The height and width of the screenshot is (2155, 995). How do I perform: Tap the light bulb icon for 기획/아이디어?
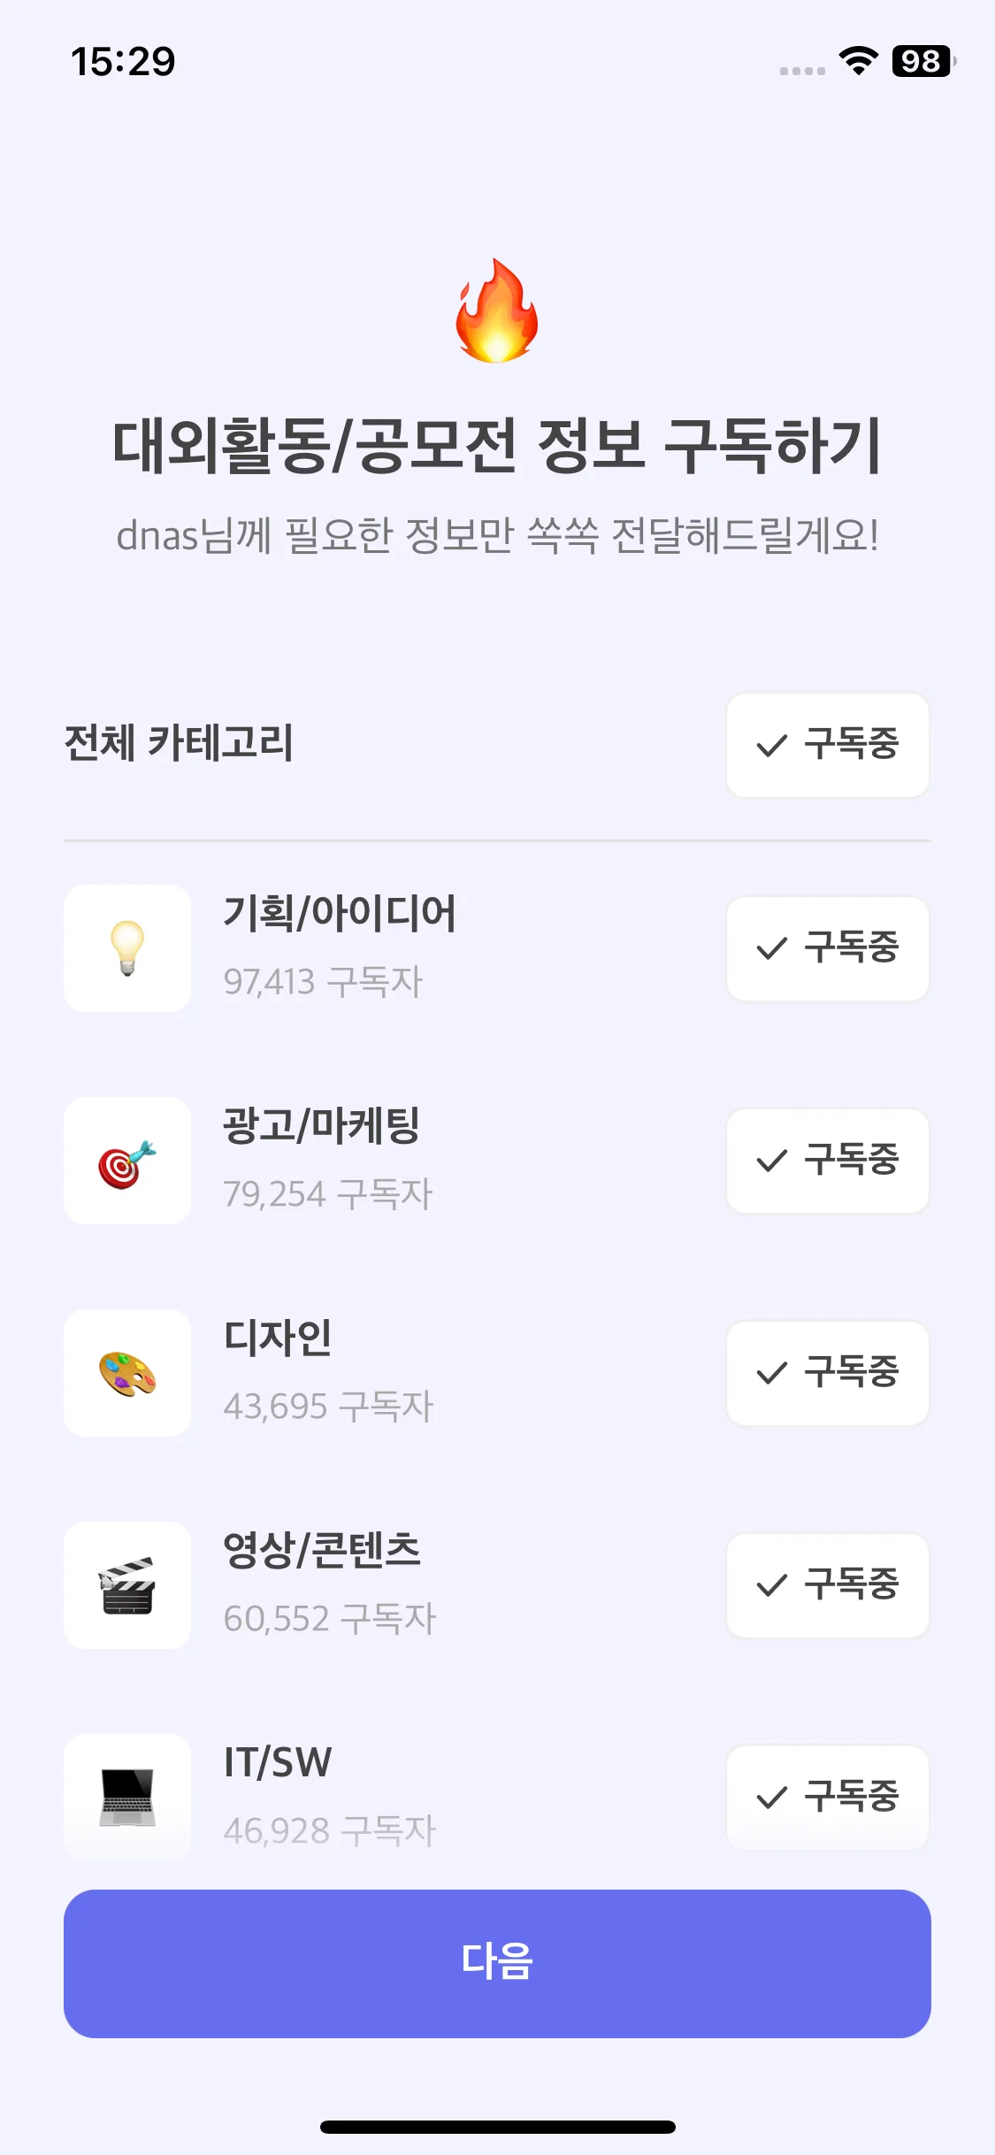(127, 948)
